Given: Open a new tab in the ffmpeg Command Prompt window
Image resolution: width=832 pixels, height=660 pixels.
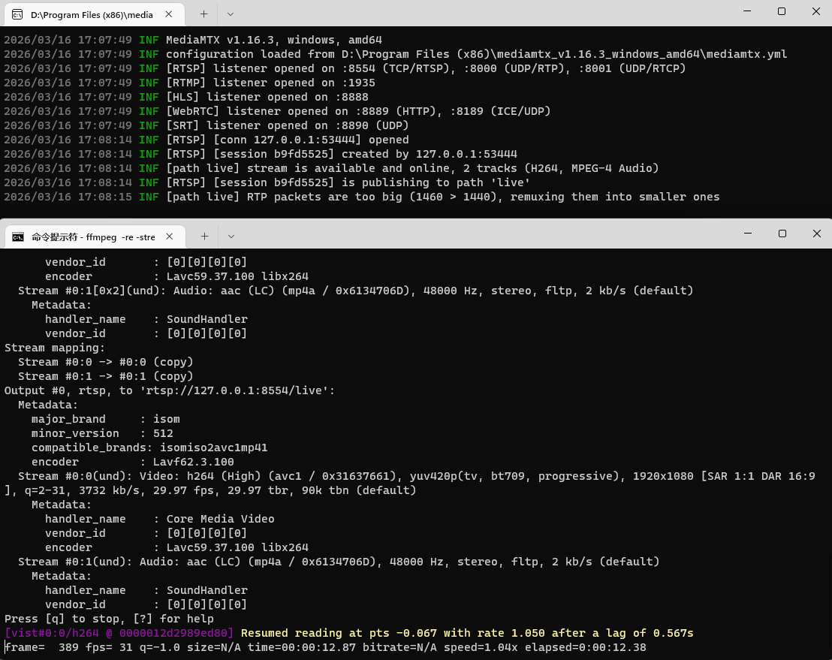Looking at the screenshot, I should 204,236.
